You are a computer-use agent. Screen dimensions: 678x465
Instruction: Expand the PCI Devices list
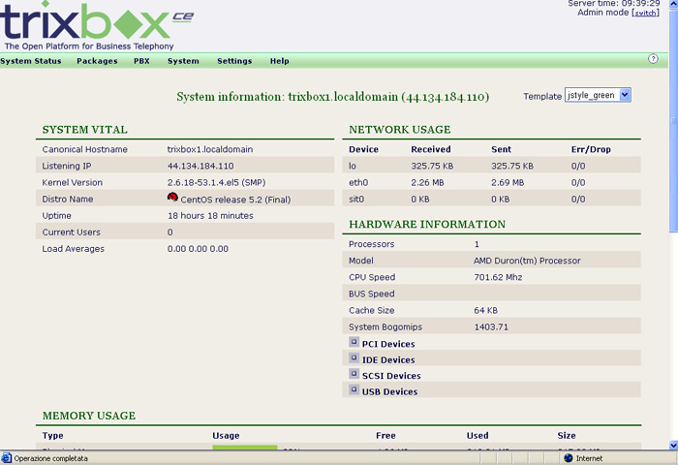click(354, 342)
